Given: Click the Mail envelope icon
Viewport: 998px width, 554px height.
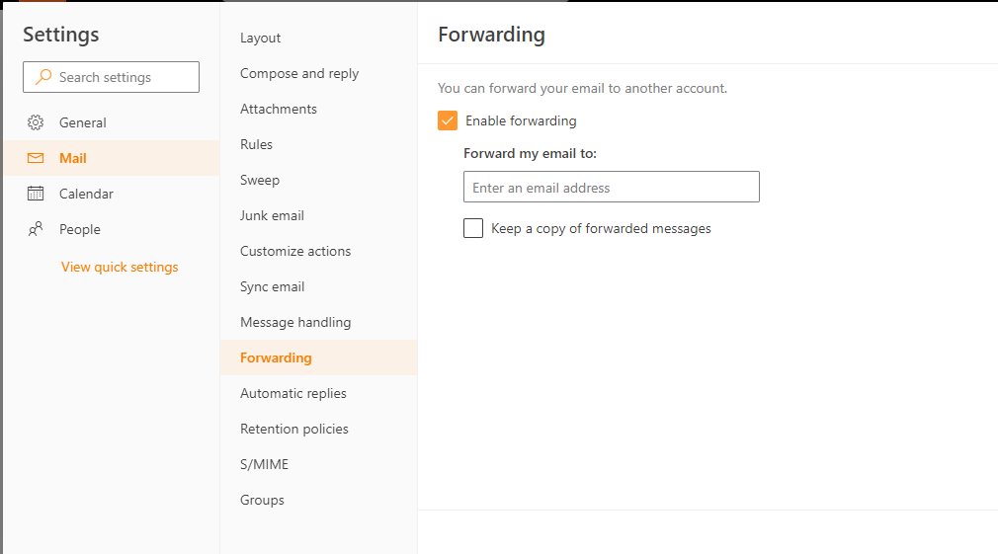Looking at the screenshot, I should tap(36, 158).
